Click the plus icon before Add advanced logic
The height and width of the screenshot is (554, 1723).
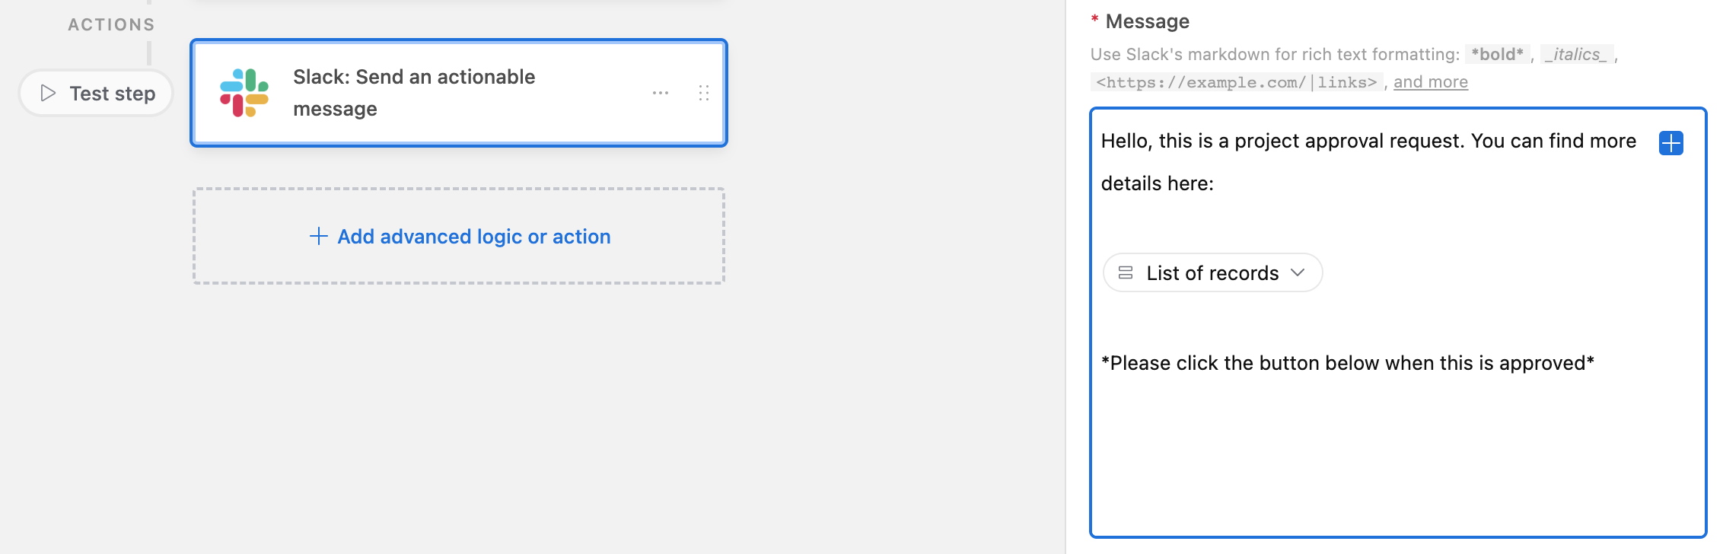click(319, 236)
